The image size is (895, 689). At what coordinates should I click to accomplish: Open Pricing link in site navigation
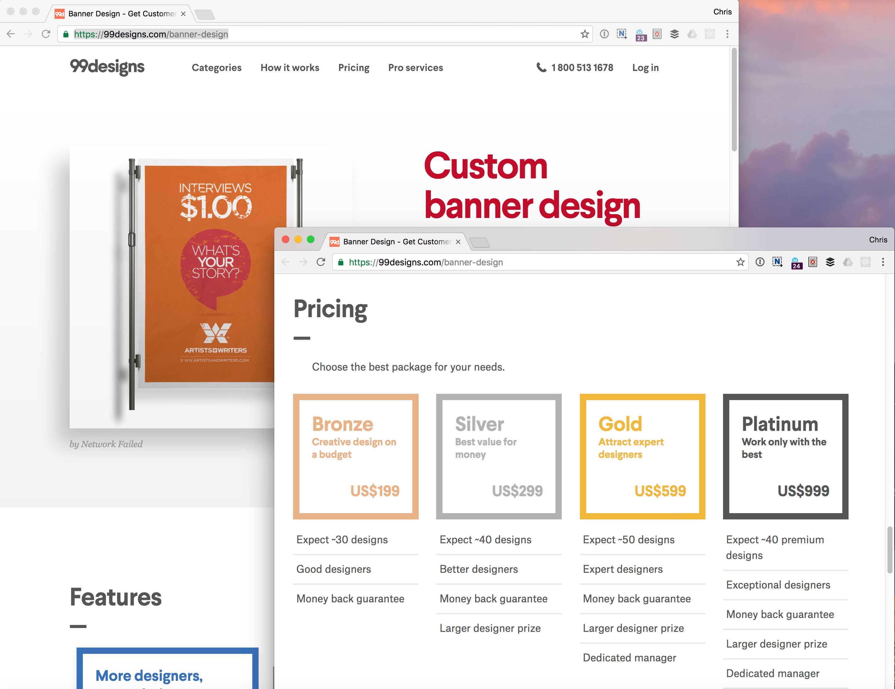tap(354, 68)
